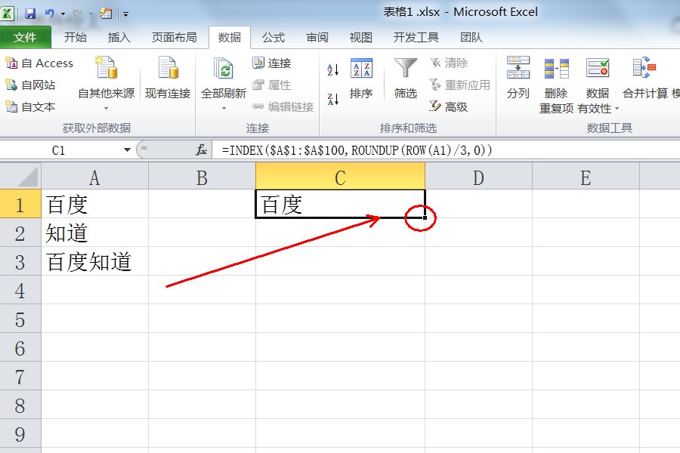Click the 升序 ascending sort button

click(x=333, y=69)
